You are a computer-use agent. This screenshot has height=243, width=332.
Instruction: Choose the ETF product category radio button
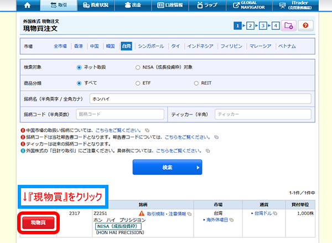pos(138,83)
